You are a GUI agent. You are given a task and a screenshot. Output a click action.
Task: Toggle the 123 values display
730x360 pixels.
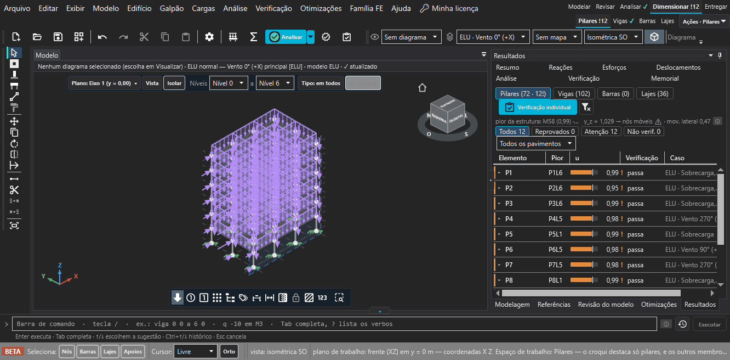pyautogui.click(x=322, y=298)
